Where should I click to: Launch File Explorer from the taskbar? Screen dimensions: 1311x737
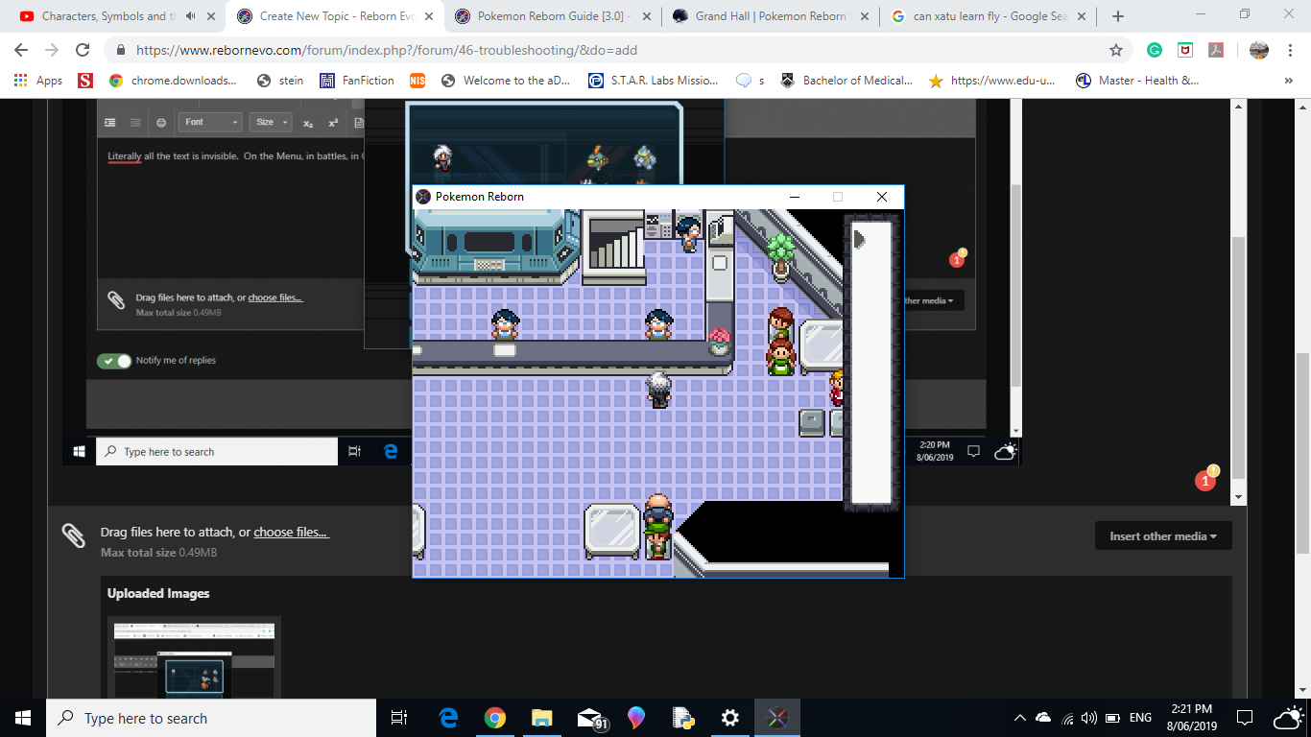542,718
